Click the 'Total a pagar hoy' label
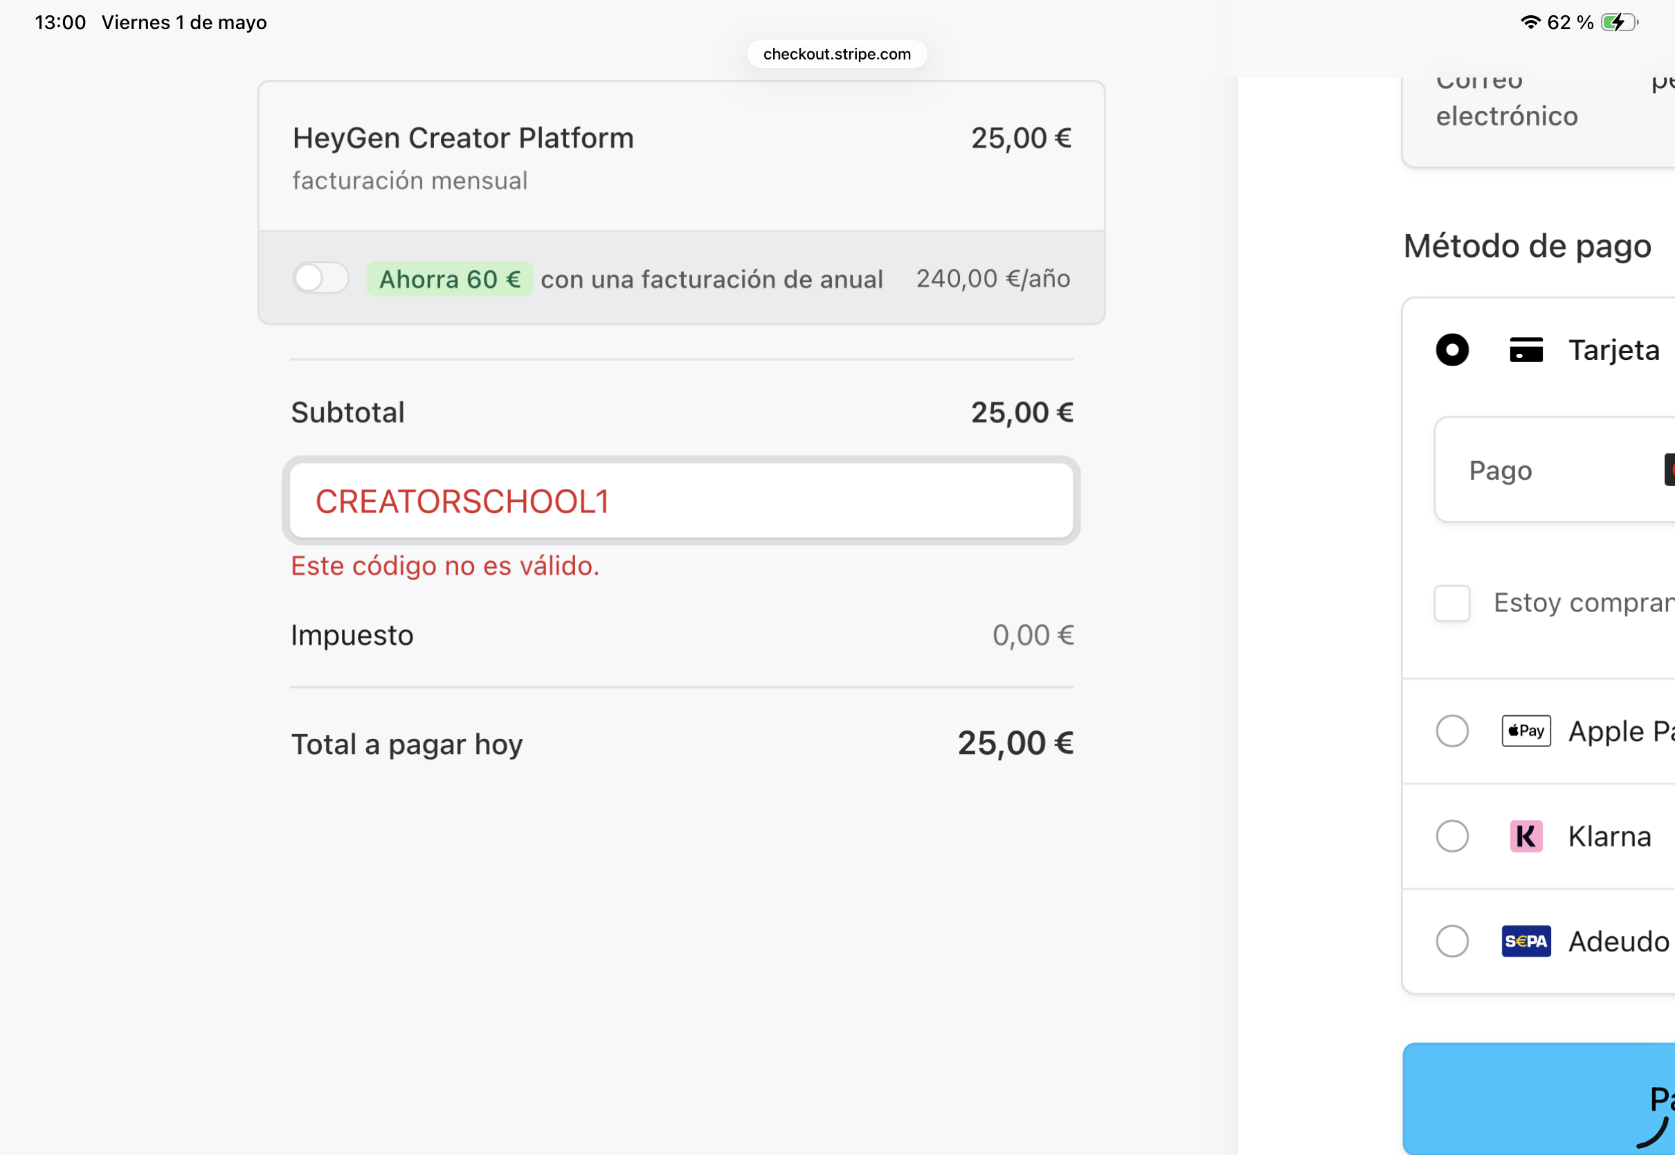Image resolution: width=1675 pixels, height=1155 pixels. tap(406, 744)
